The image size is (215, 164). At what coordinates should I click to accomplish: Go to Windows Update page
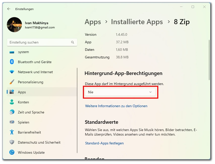42,152
